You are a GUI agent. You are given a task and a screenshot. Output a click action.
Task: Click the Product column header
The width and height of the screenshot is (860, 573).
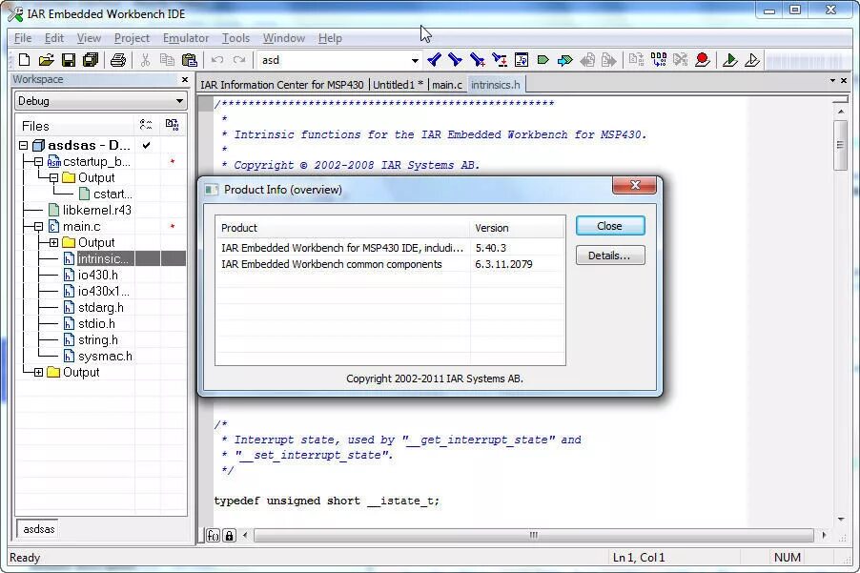point(342,228)
